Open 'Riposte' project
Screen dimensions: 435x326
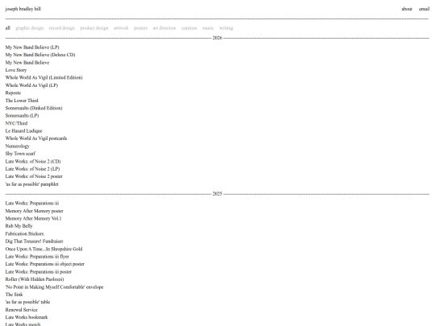click(13, 93)
